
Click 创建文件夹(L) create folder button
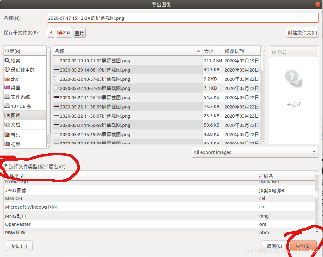[x=302, y=32]
